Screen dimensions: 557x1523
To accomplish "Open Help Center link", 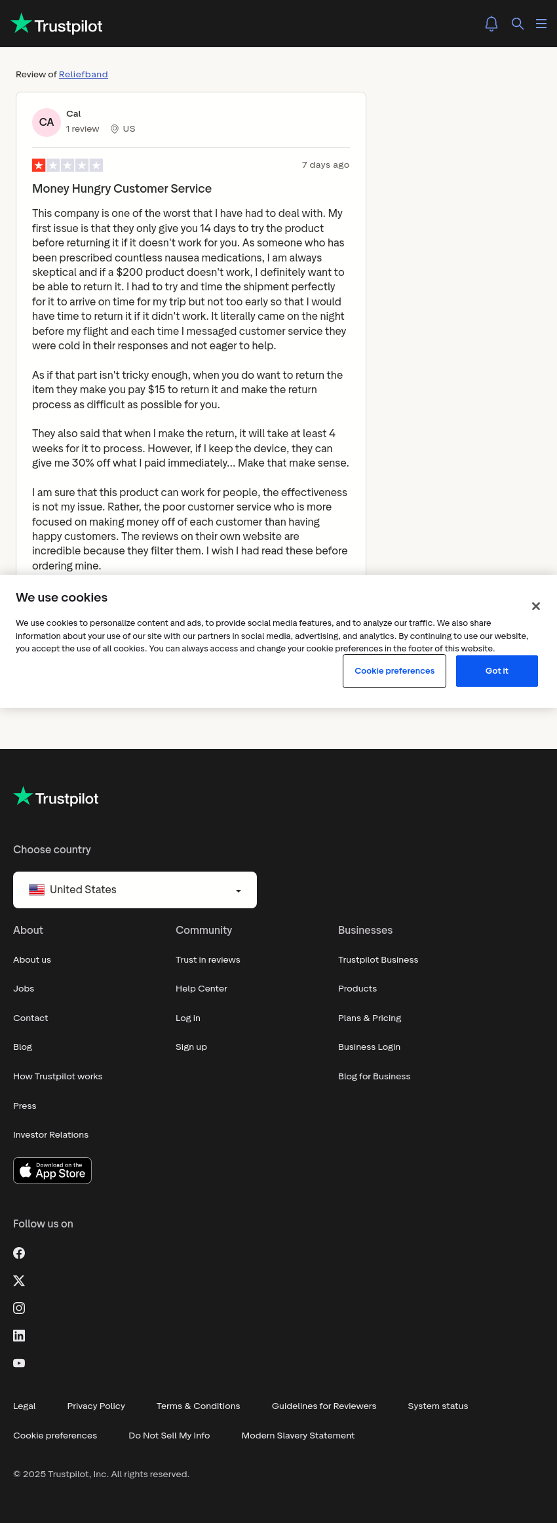I will (202, 989).
